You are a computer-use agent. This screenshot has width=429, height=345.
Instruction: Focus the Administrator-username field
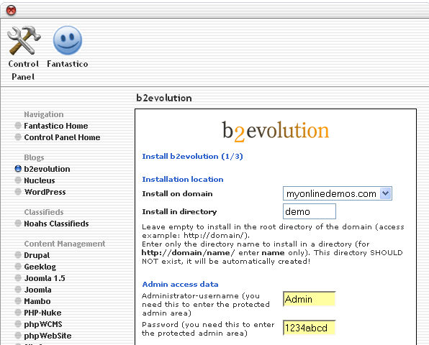[310, 299]
